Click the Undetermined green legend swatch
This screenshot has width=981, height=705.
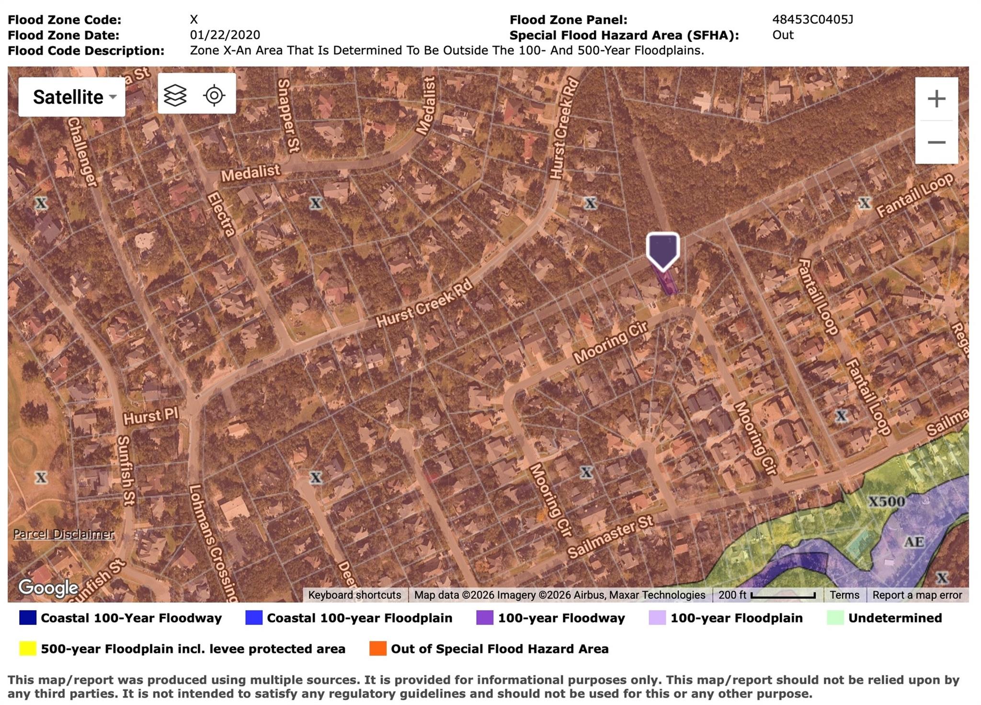(835, 618)
